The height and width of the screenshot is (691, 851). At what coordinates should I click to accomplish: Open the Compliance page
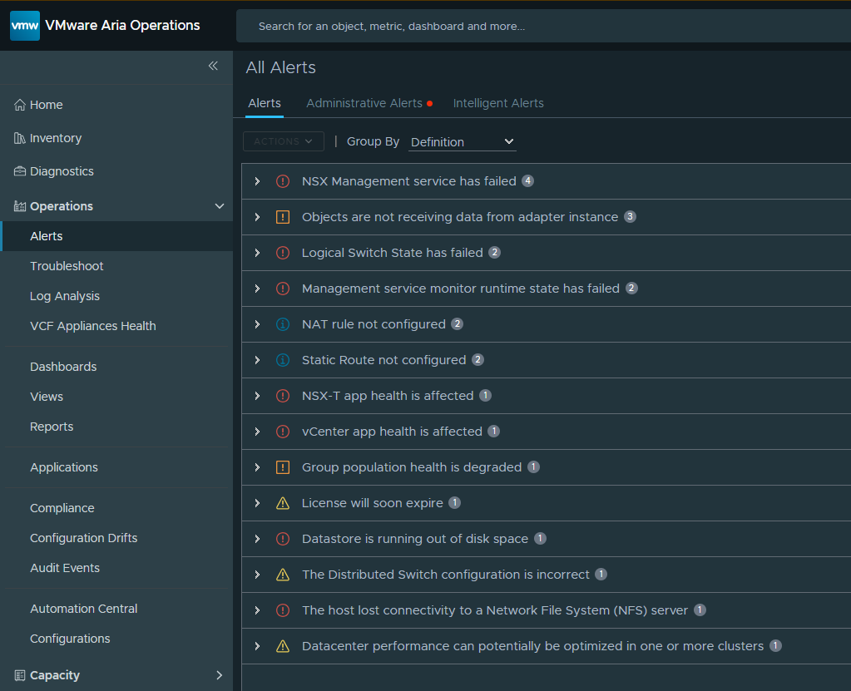point(62,508)
